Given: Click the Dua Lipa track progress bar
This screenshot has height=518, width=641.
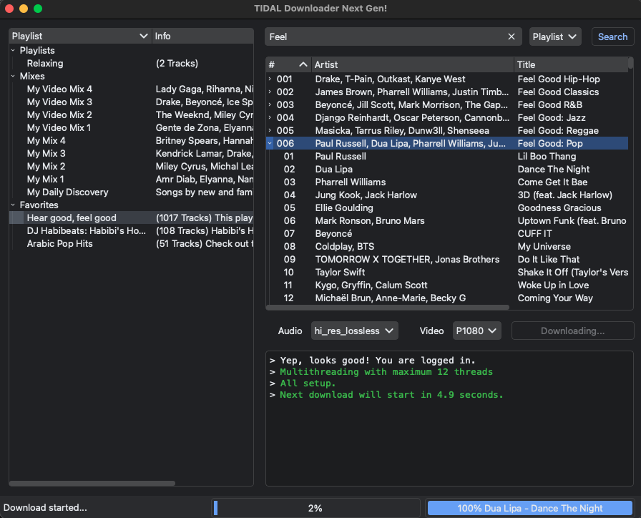Looking at the screenshot, I should [530, 508].
